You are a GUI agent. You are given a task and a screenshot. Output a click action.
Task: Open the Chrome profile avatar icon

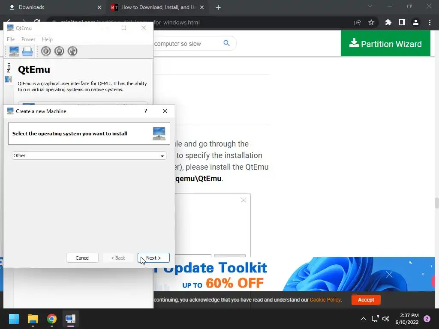tap(416, 23)
